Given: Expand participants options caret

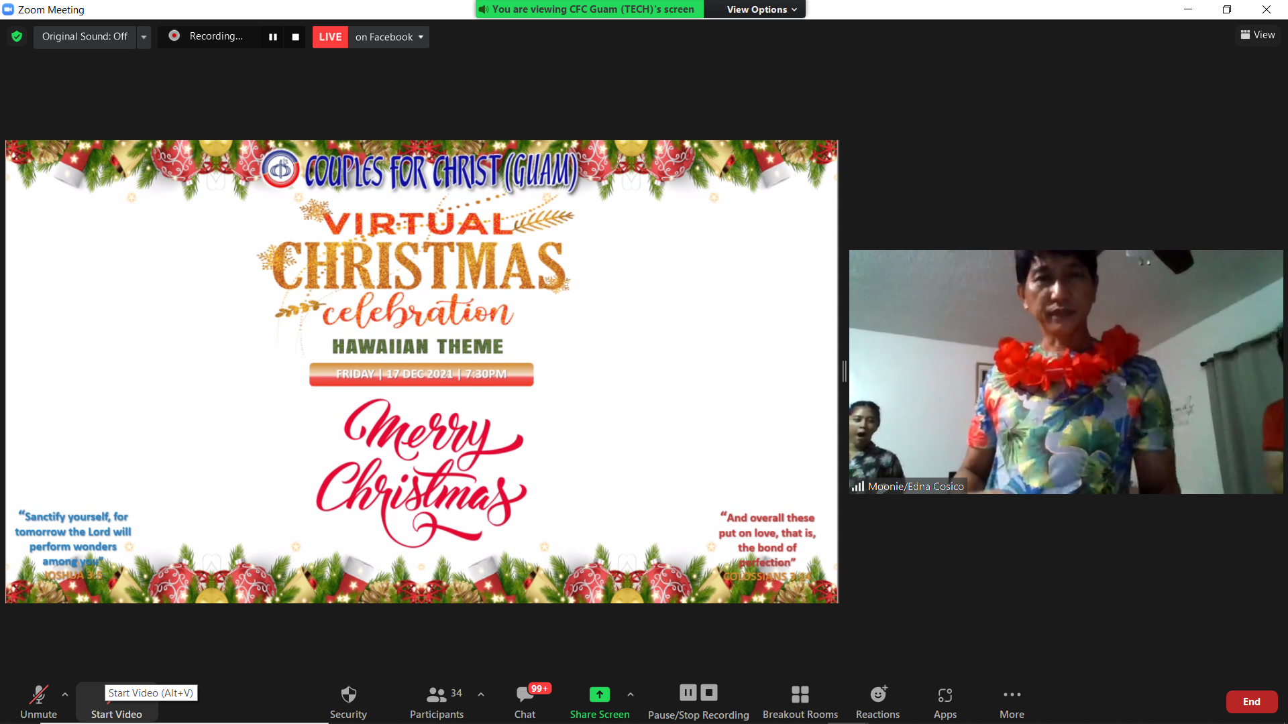Looking at the screenshot, I should (x=481, y=695).
